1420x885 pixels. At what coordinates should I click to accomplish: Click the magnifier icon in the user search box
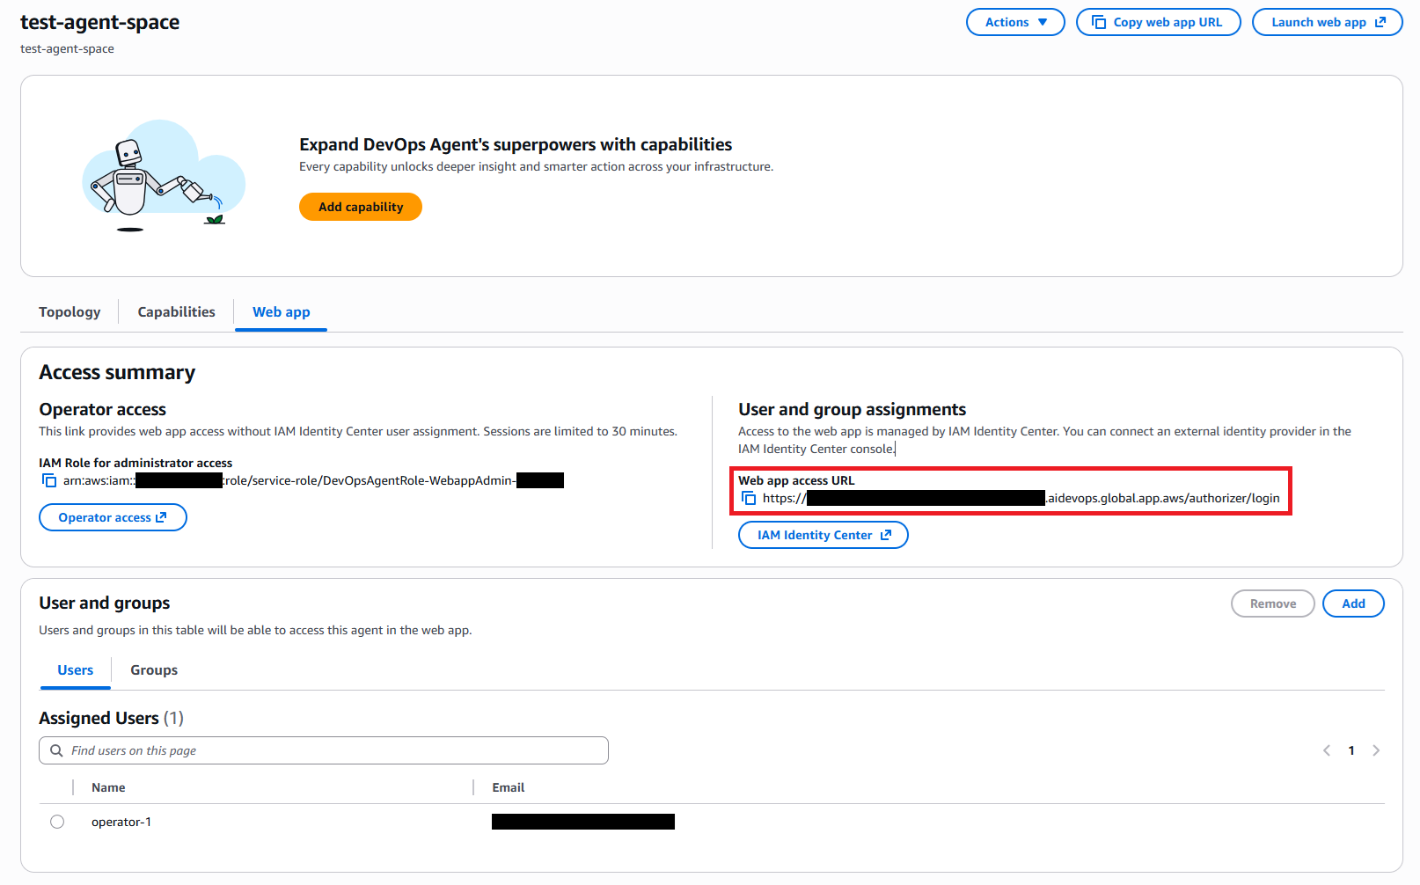[x=56, y=750]
